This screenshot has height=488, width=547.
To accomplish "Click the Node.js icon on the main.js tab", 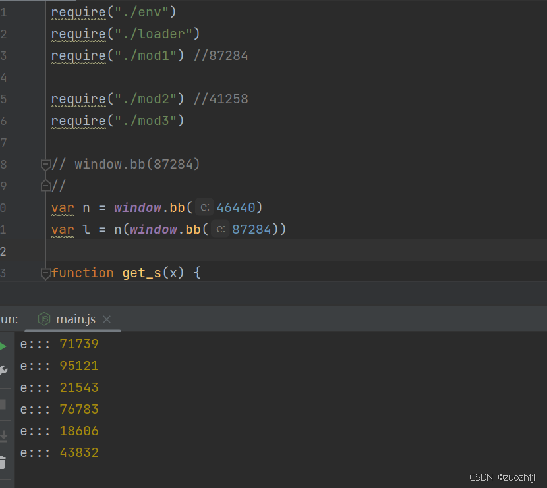I will point(44,319).
